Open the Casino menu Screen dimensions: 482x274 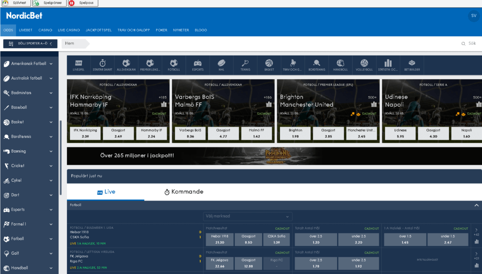pos(45,30)
